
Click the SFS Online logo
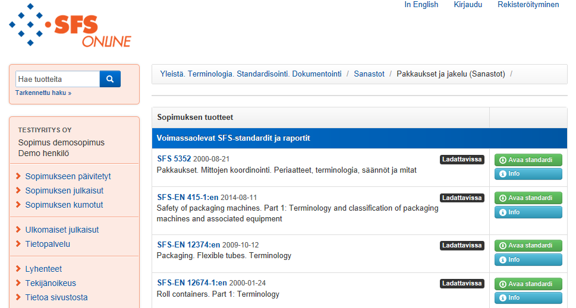point(70,26)
